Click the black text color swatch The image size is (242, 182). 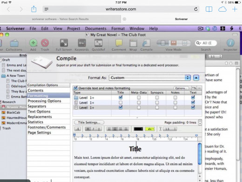point(138,129)
